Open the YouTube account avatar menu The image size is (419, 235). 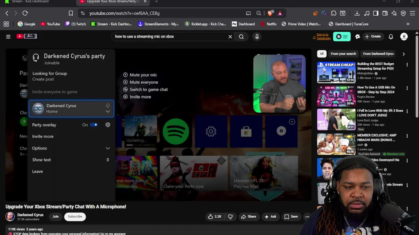(x=404, y=37)
